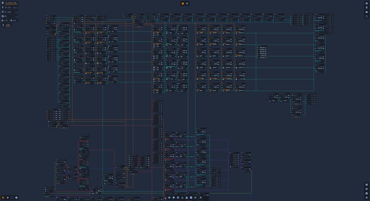Open the guide book icon

click(x=367, y=12)
